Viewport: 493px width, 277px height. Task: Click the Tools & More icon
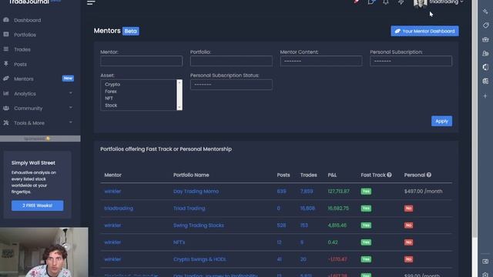[6, 123]
